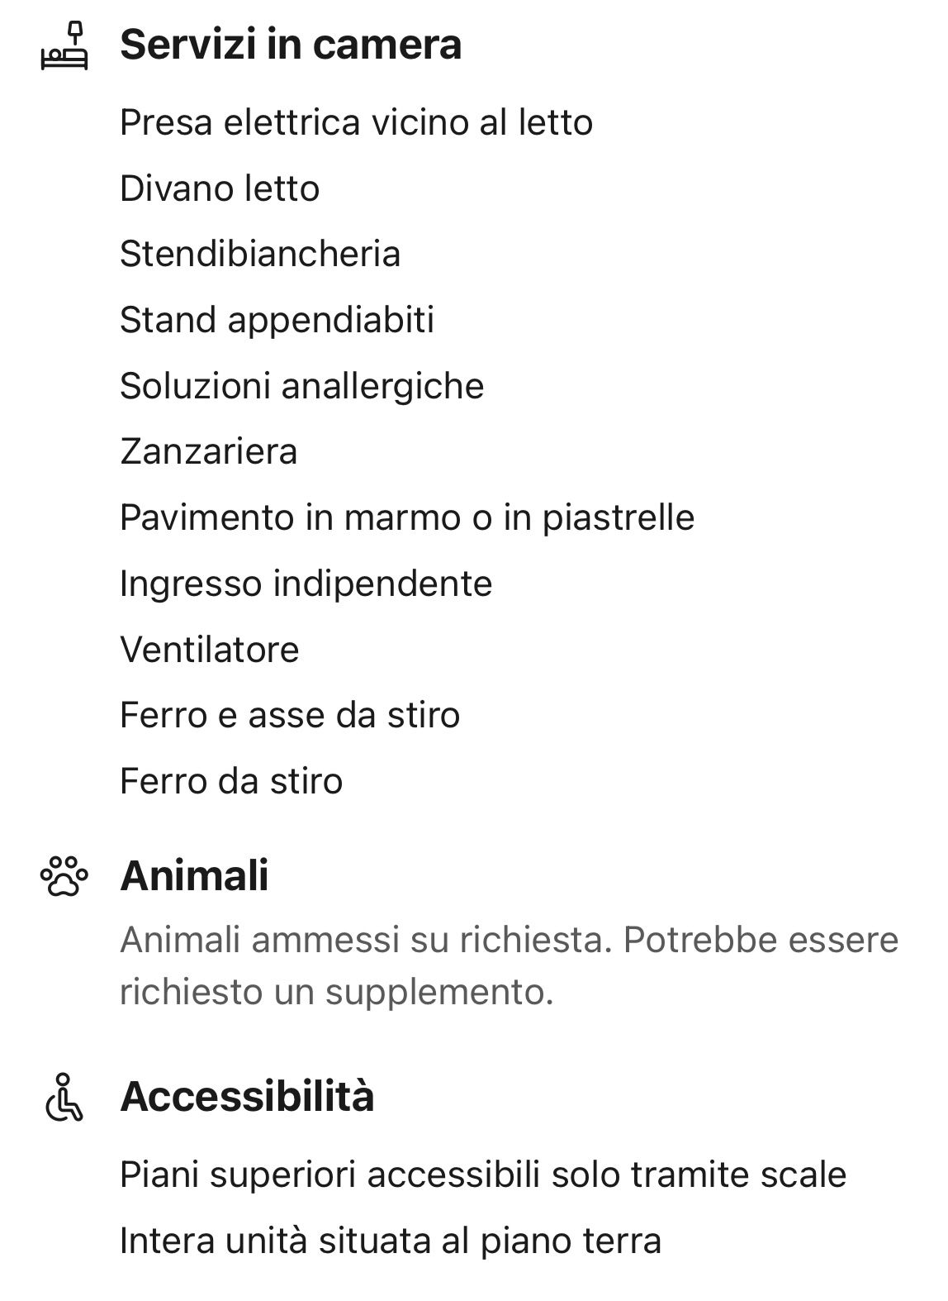Tap the paw print Animali icon
The width and height of the screenshot is (948, 1301).
point(64,876)
